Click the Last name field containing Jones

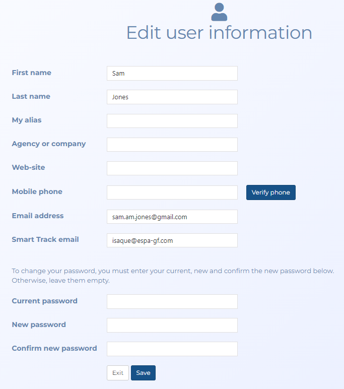click(172, 97)
